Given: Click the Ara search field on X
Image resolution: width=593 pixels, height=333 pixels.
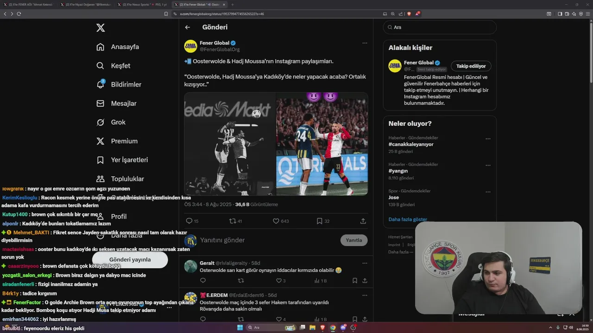Looking at the screenshot, I should click(440, 27).
